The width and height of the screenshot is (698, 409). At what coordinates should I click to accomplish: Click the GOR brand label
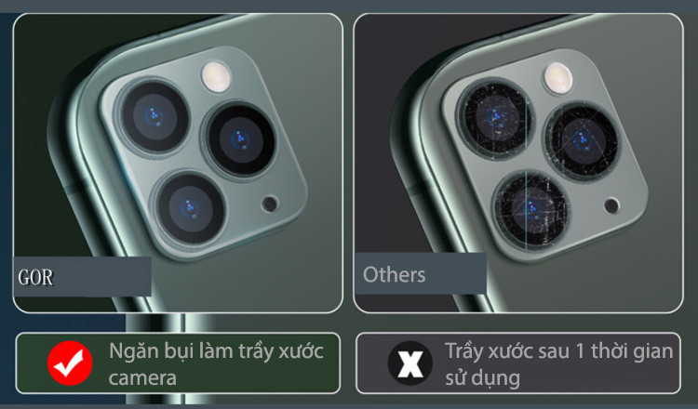tap(35, 278)
